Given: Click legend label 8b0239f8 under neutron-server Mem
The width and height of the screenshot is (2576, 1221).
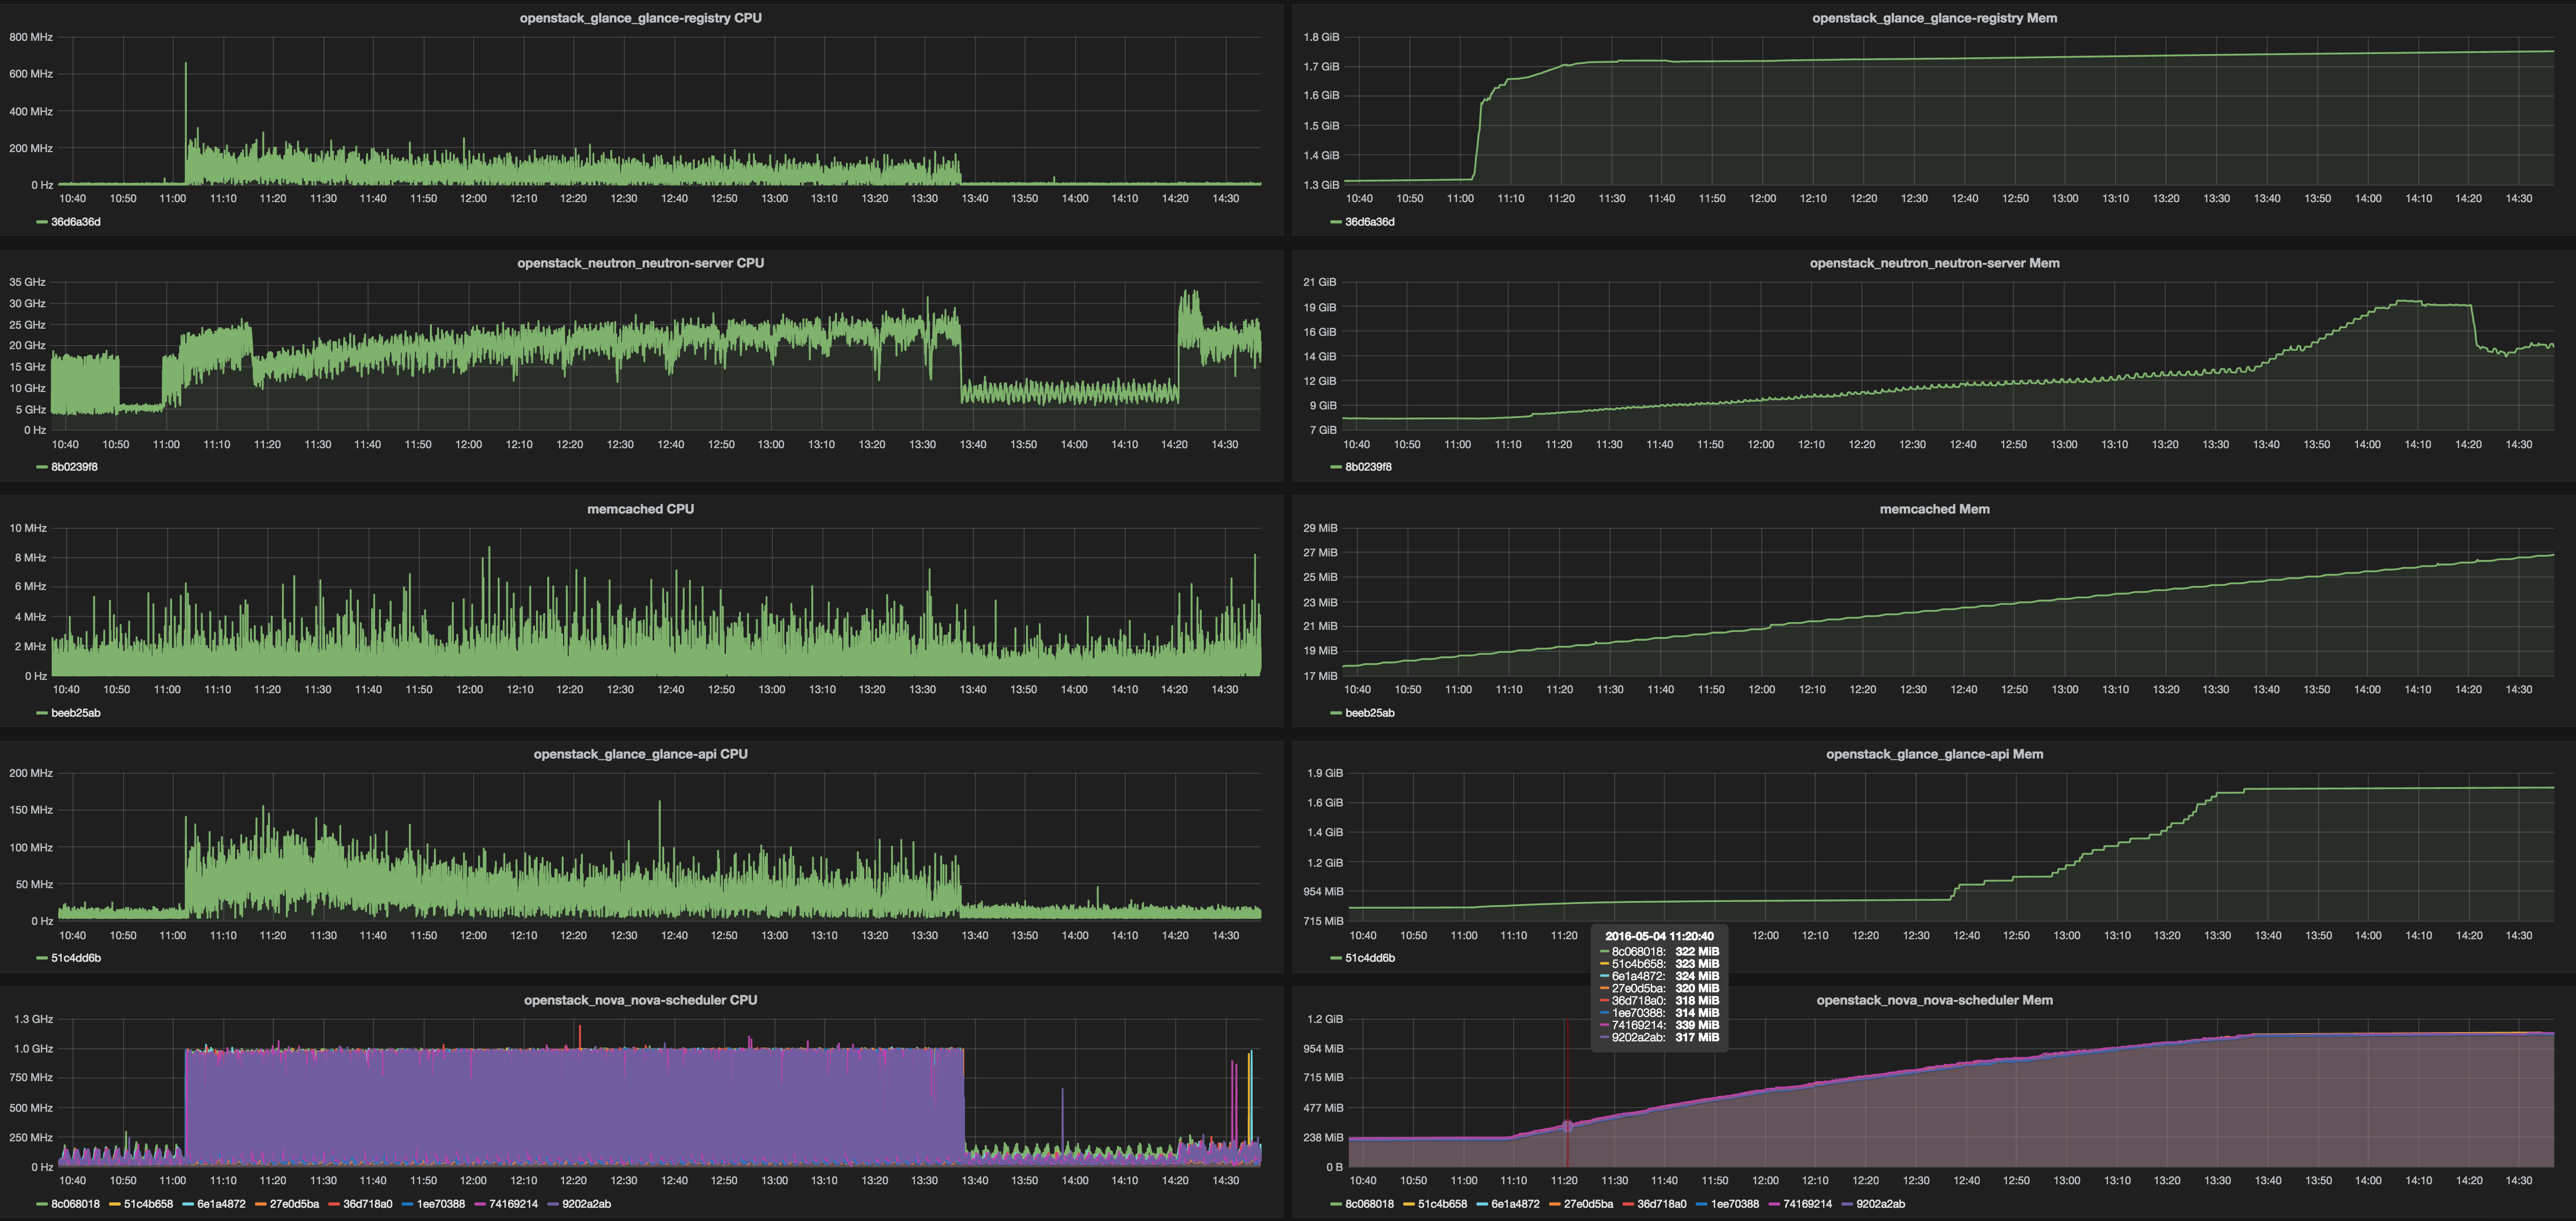Looking at the screenshot, I should point(1368,467).
